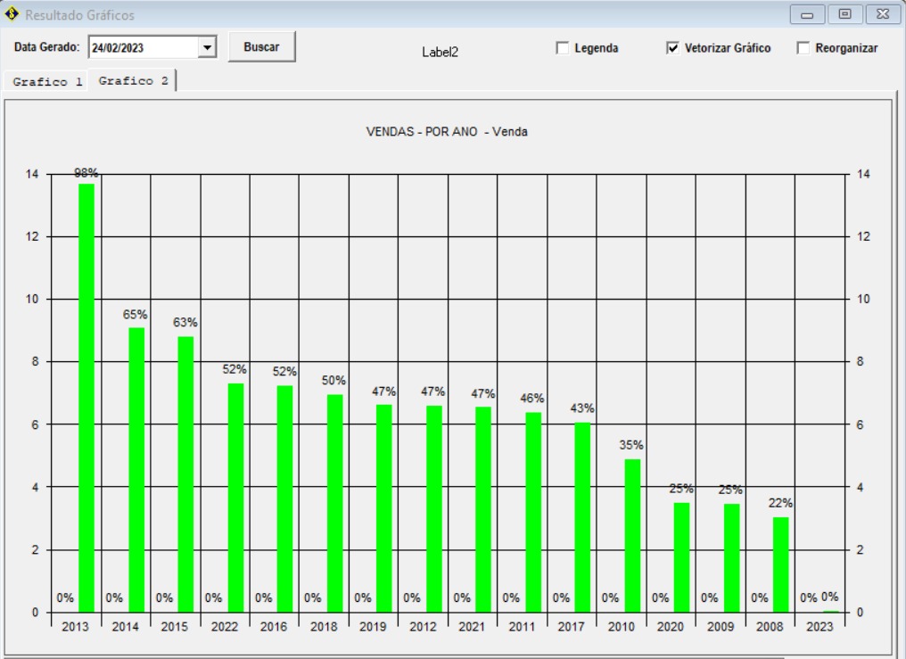Click the 2008 bar labeled 22%

pos(780,564)
